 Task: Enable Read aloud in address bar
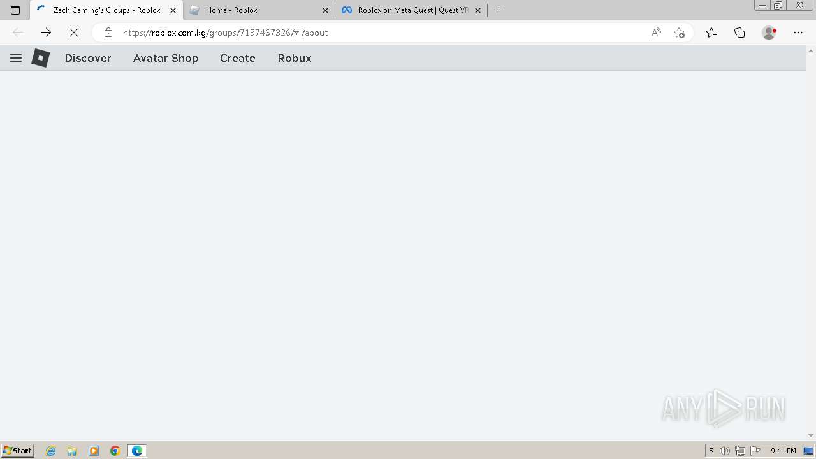[656, 33]
